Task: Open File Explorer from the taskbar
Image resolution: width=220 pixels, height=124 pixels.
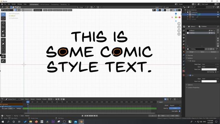Action: tap(31, 122)
